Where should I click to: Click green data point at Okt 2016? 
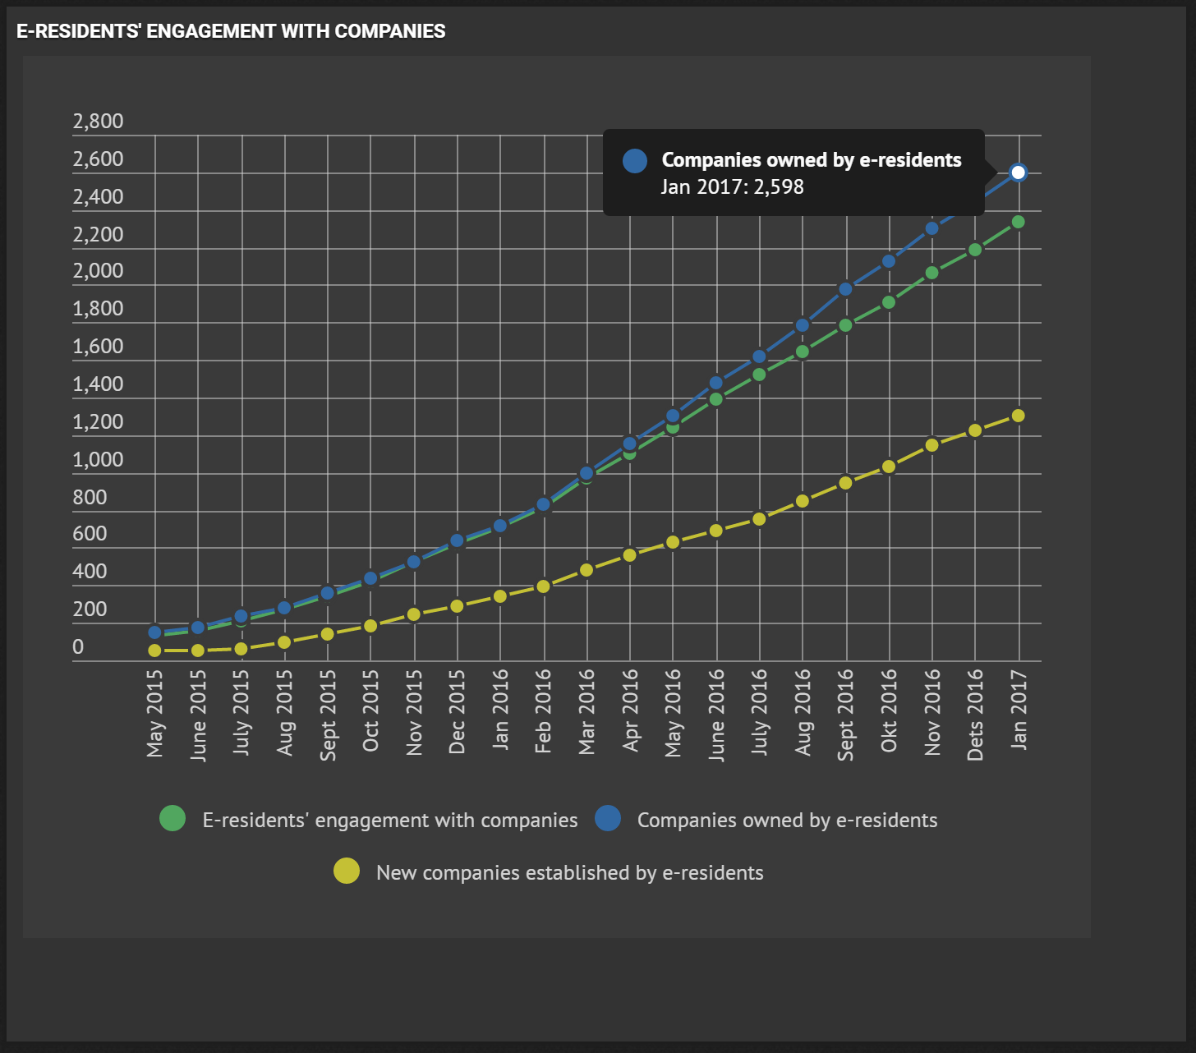(888, 302)
